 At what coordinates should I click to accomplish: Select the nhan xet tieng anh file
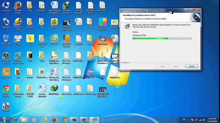coord(79,8)
